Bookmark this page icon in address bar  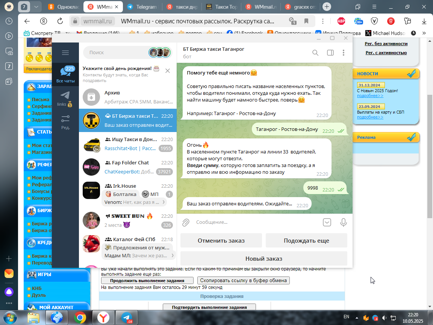306,21
